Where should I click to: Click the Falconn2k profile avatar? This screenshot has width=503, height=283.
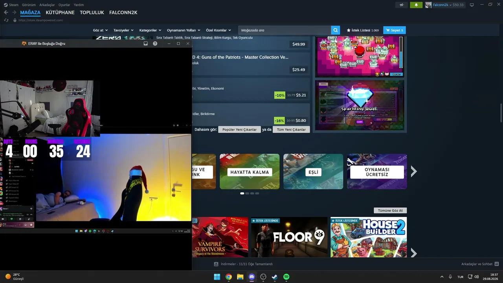[428, 5]
